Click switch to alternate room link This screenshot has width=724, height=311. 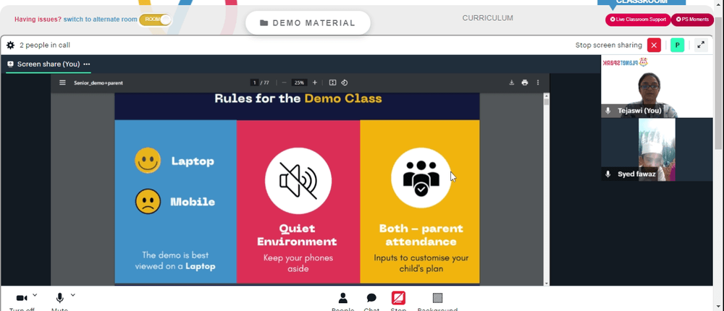pos(100,20)
